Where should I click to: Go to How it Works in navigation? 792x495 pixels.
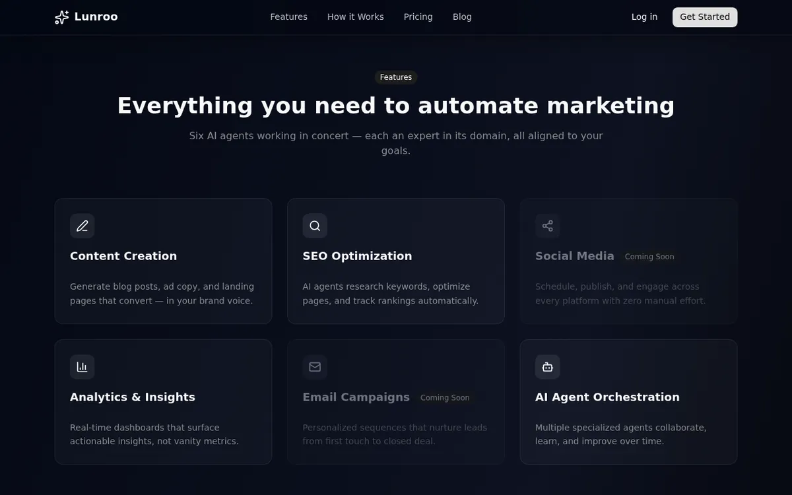pos(356,17)
